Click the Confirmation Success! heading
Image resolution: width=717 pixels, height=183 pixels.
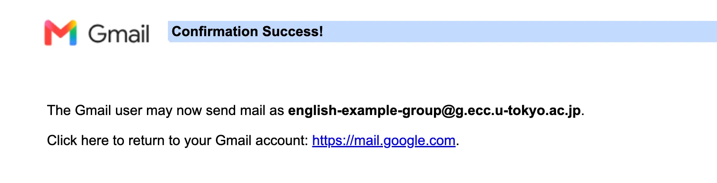[x=247, y=31]
